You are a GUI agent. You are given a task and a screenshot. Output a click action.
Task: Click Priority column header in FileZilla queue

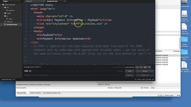pyautogui.click(x=146, y=88)
